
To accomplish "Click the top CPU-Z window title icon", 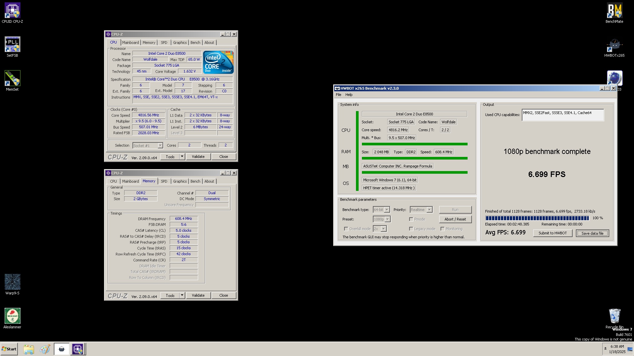I will pos(108,34).
